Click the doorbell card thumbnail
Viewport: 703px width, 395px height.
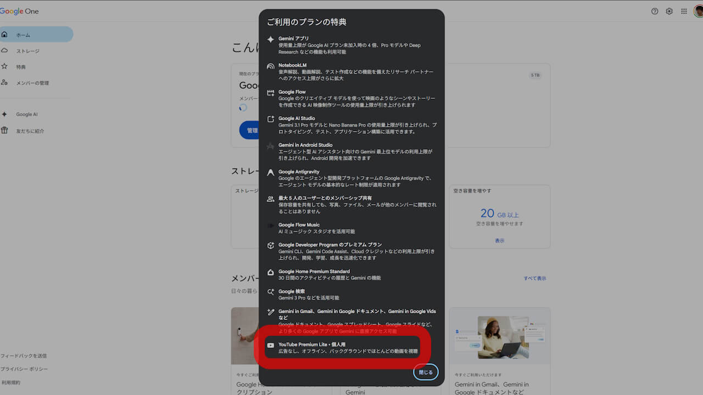tap(245, 335)
